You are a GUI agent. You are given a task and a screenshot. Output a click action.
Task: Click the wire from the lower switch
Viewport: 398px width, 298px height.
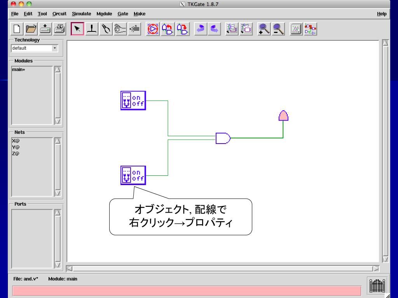click(x=168, y=158)
